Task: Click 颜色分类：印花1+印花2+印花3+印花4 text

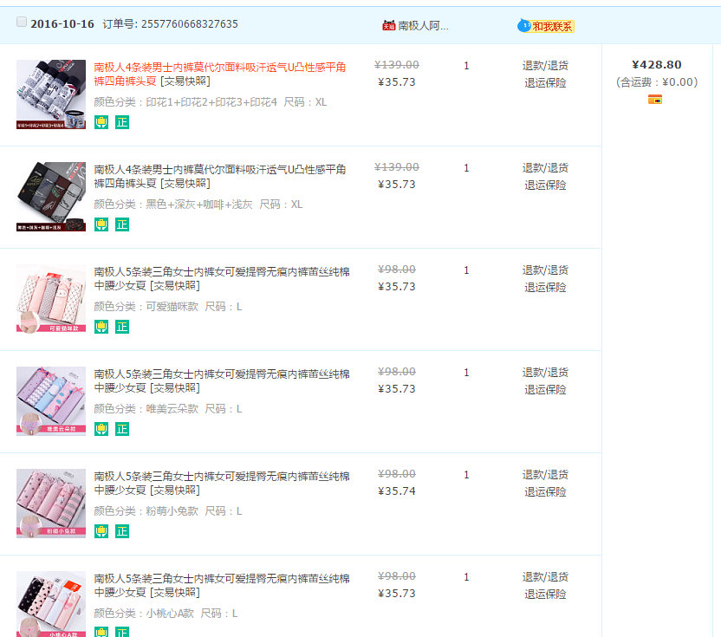Action: tap(185, 102)
